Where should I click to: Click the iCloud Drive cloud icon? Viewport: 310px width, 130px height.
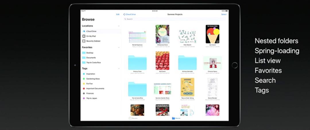coord(84,31)
